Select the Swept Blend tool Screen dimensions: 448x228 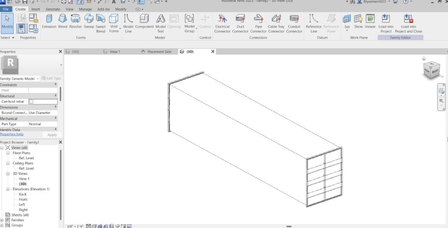click(x=100, y=23)
